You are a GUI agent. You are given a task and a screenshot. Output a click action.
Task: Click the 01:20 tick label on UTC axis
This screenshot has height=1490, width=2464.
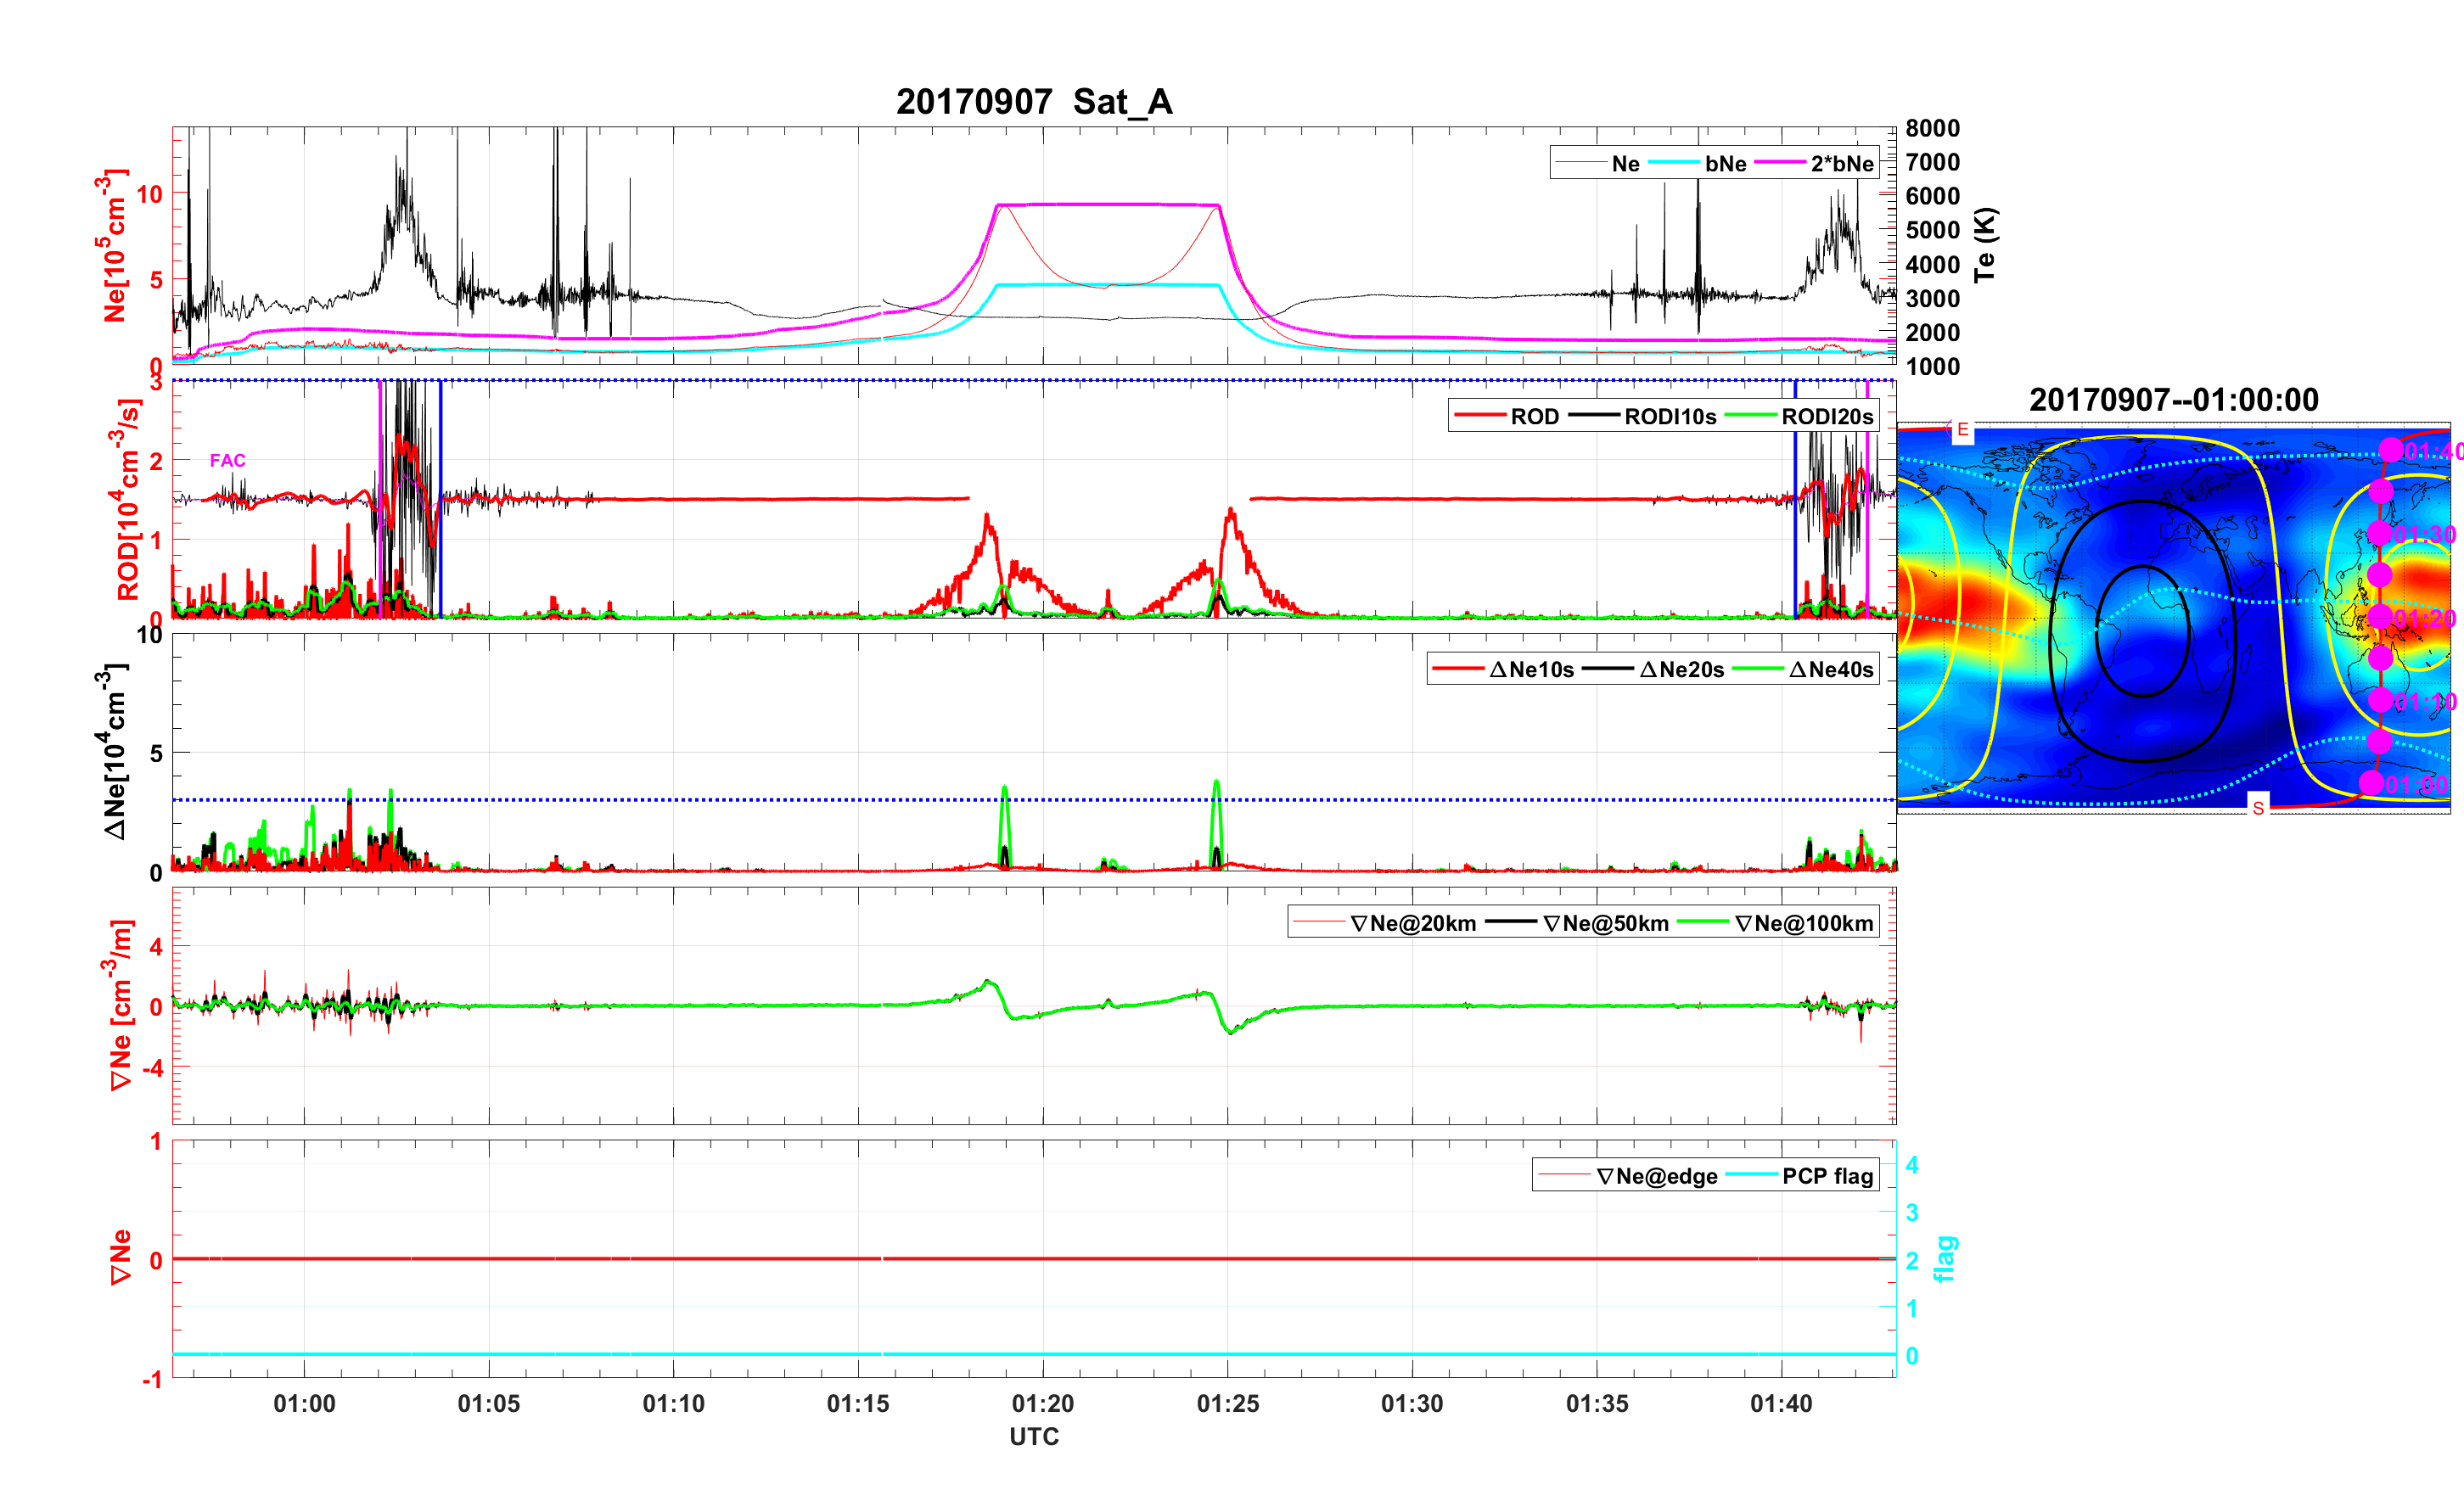click(x=1043, y=1404)
